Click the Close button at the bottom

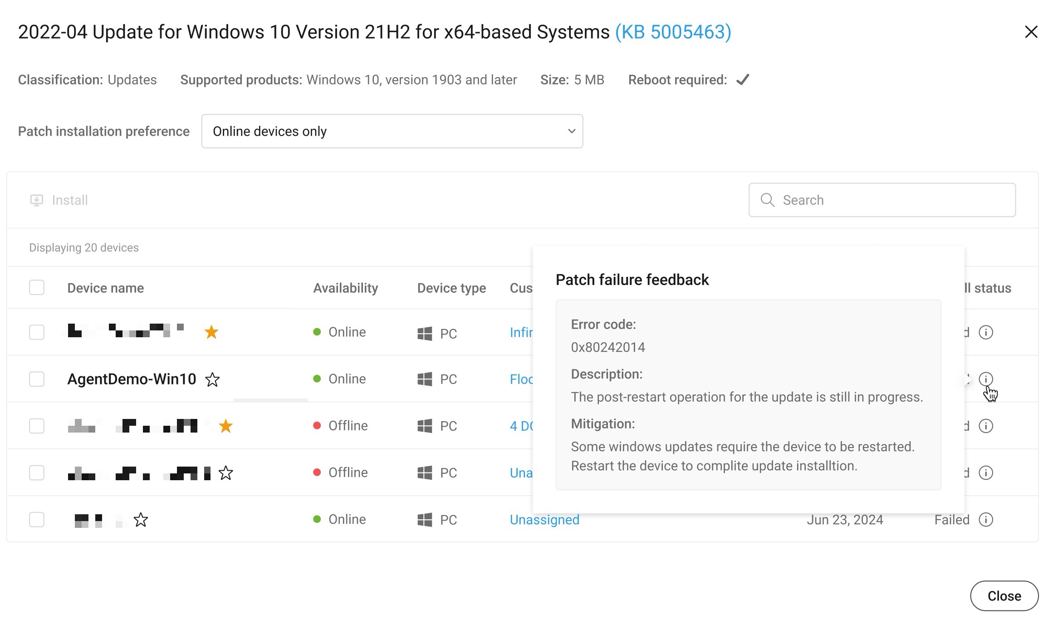pos(1004,596)
